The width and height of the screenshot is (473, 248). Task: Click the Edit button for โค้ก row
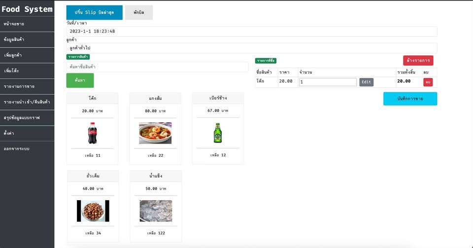(x=366, y=82)
